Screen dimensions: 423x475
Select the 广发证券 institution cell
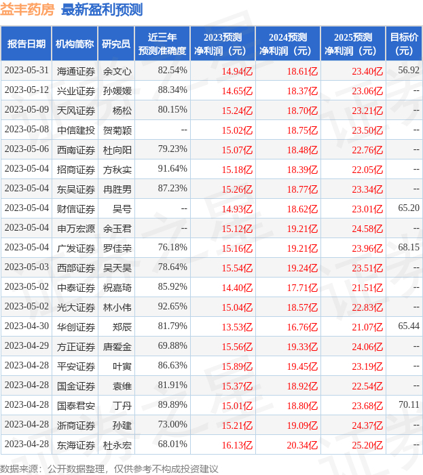click(x=76, y=248)
